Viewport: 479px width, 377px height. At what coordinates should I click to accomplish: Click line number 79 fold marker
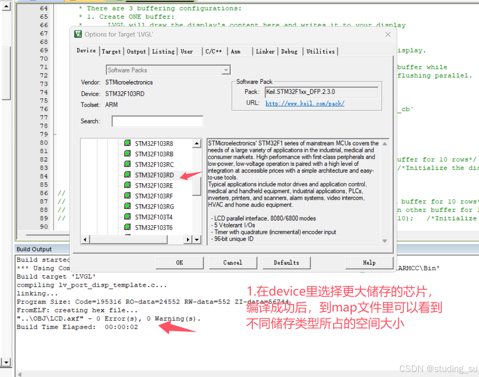click(55, 134)
